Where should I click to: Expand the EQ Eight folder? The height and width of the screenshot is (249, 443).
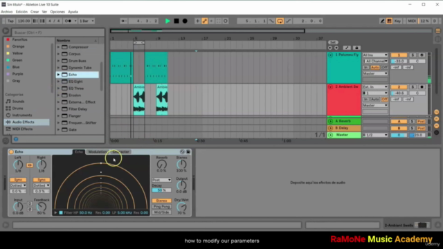click(x=58, y=82)
